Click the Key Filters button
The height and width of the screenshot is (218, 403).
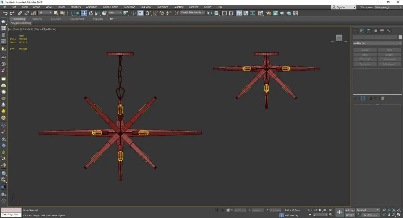point(370,215)
